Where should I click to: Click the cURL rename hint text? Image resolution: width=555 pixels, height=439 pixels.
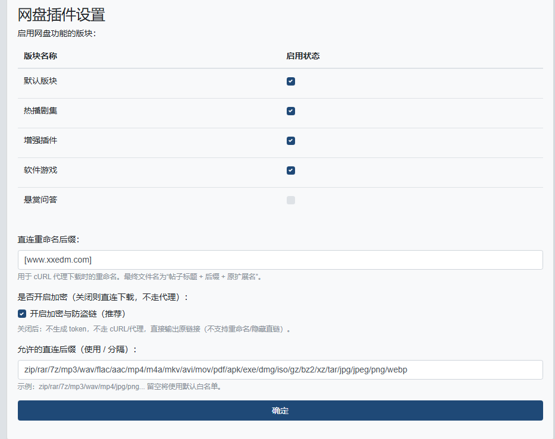[140, 277]
